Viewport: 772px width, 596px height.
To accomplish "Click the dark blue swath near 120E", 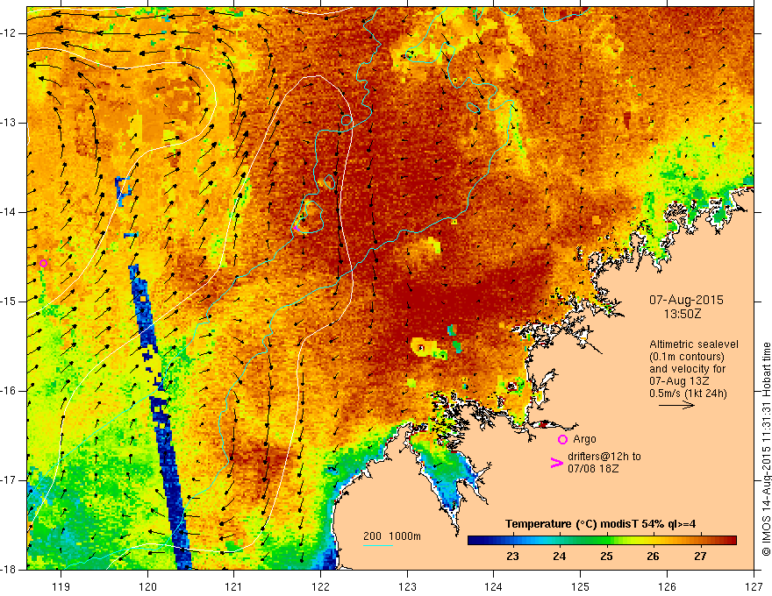I will pyautogui.click(x=160, y=415).
